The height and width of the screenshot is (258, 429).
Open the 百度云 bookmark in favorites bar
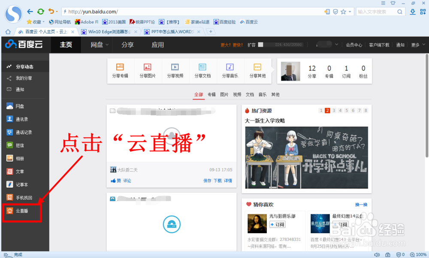249,22
